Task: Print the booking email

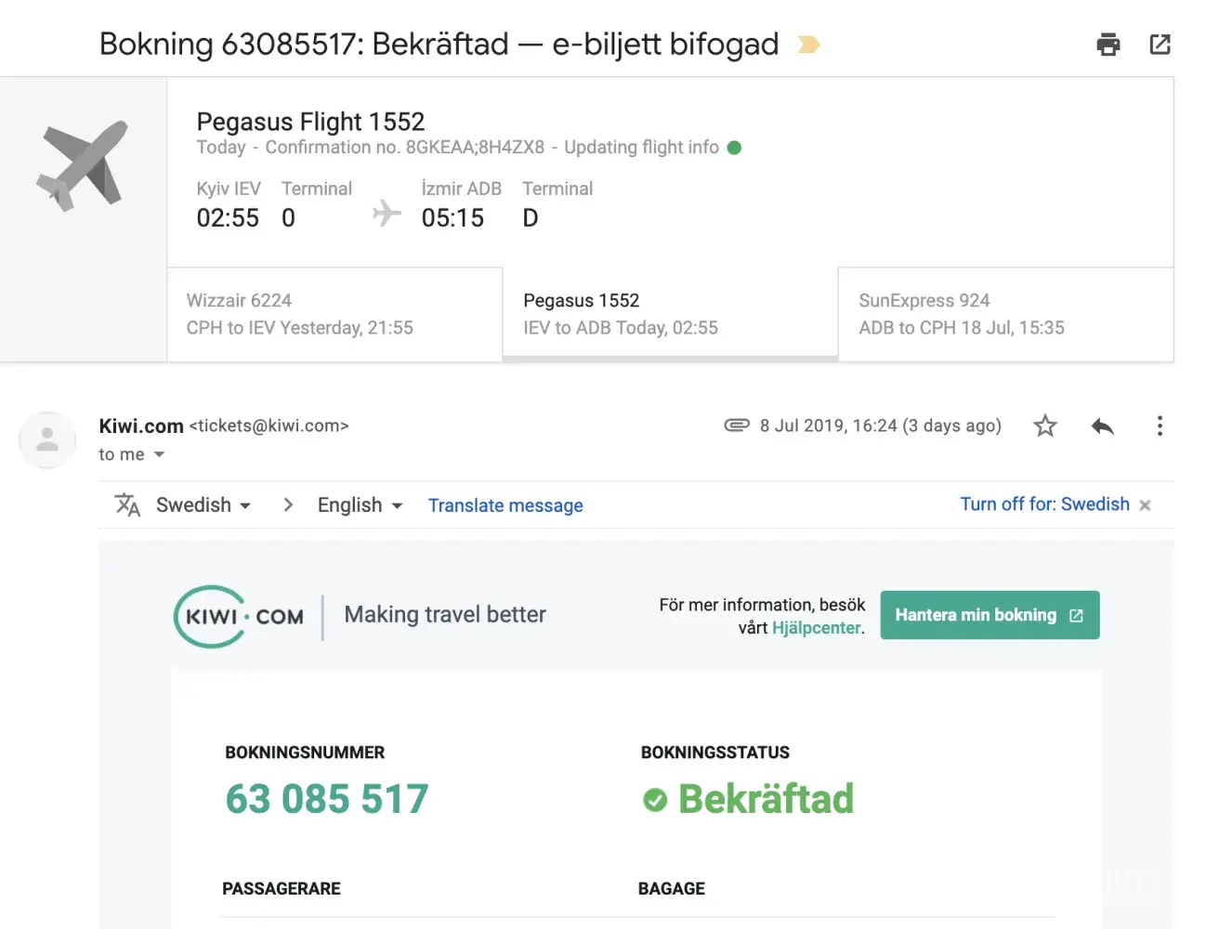Action: pos(1108,45)
